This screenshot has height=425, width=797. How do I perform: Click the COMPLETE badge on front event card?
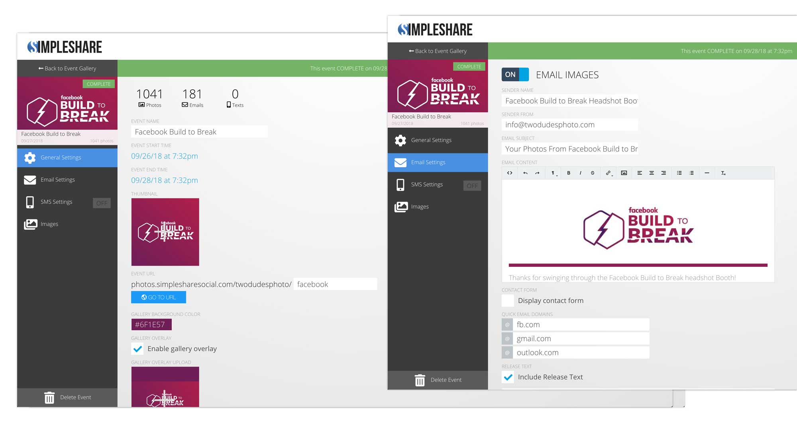pyautogui.click(x=469, y=67)
